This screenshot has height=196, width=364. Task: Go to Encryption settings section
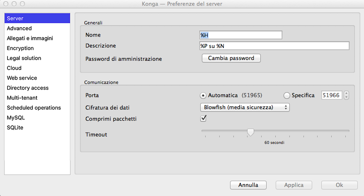click(x=20, y=48)
